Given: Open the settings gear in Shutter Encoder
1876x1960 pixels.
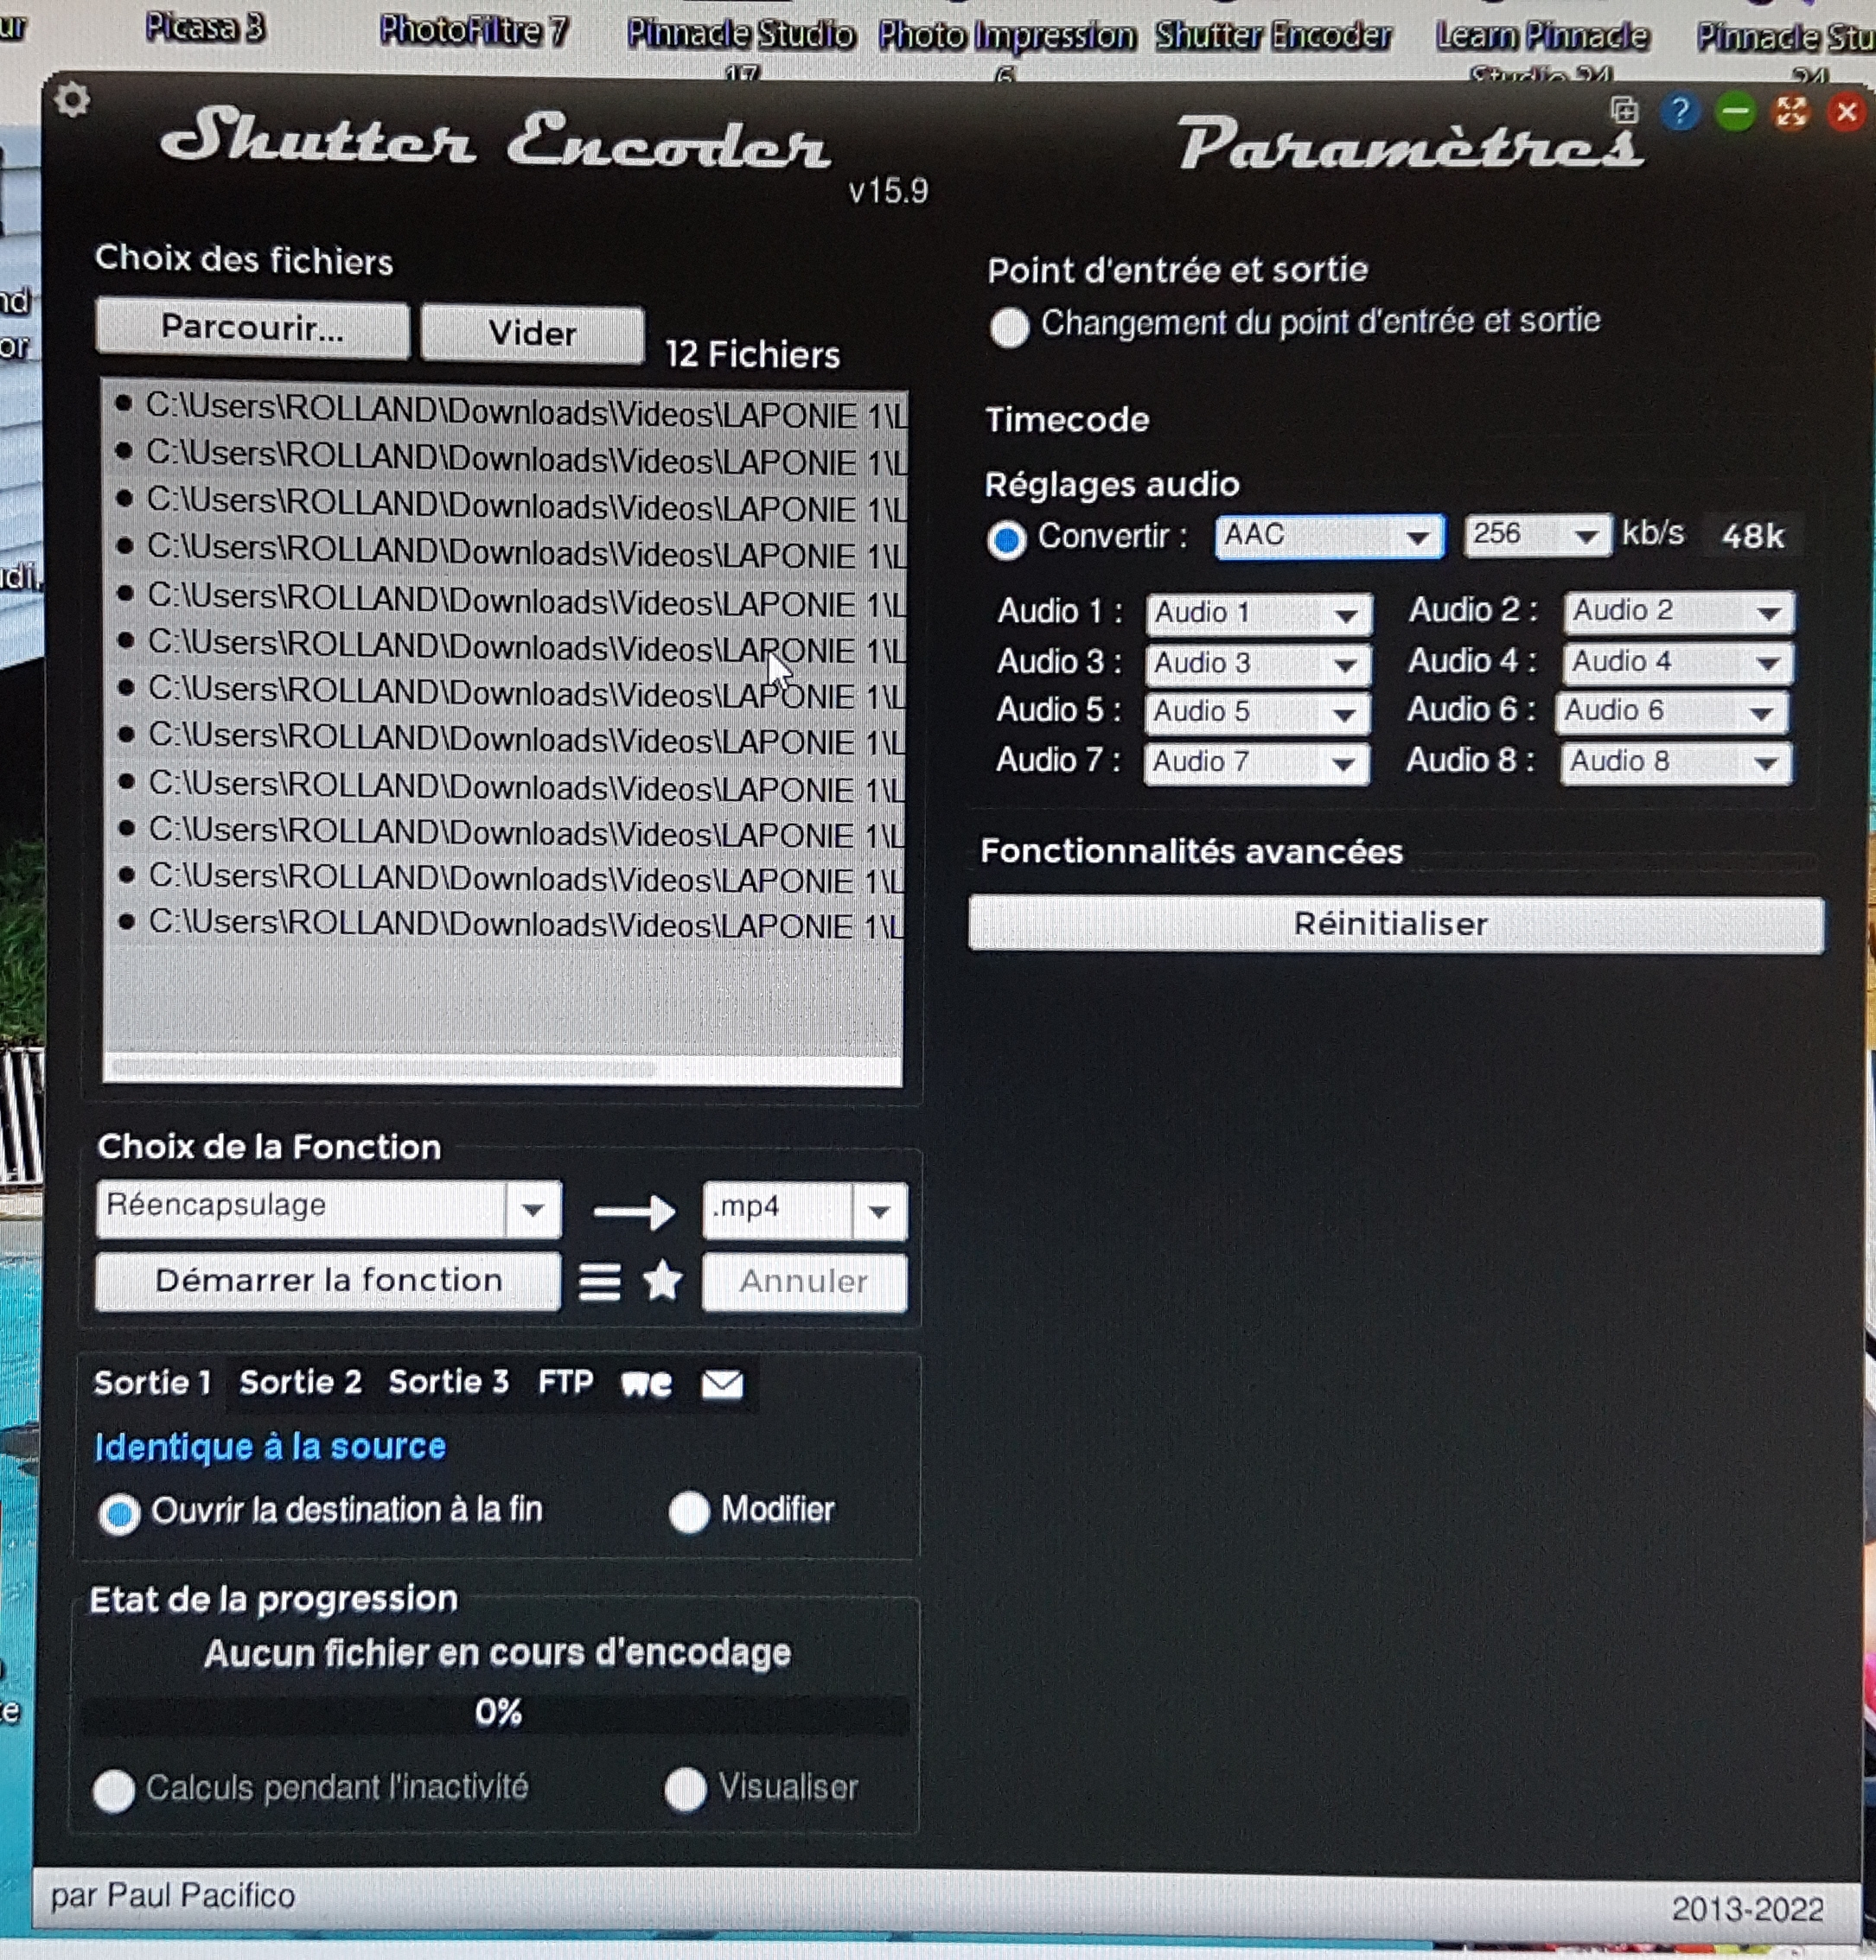Looking at the screenshot, I should (71, 100).
